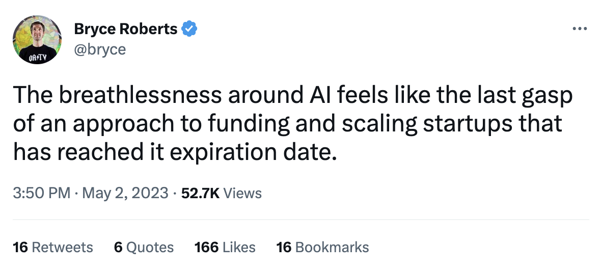Open the 6 Quotes list
Viewport: 601px width, 269px height.
(144, 248)
